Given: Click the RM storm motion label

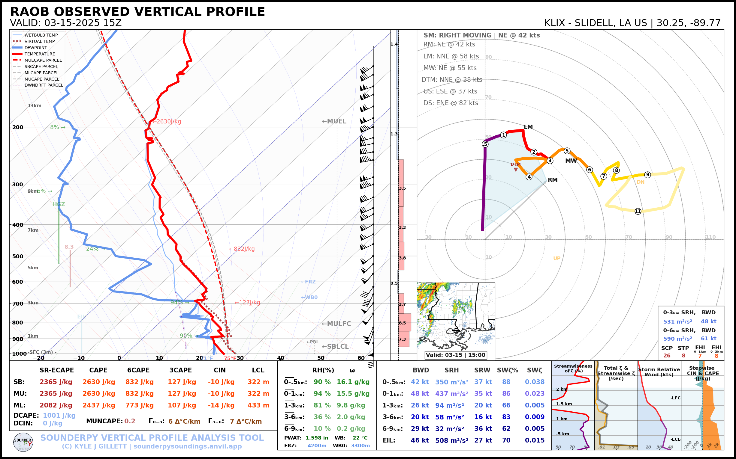Looking at the screenshot, I should [x=552, y=180].
